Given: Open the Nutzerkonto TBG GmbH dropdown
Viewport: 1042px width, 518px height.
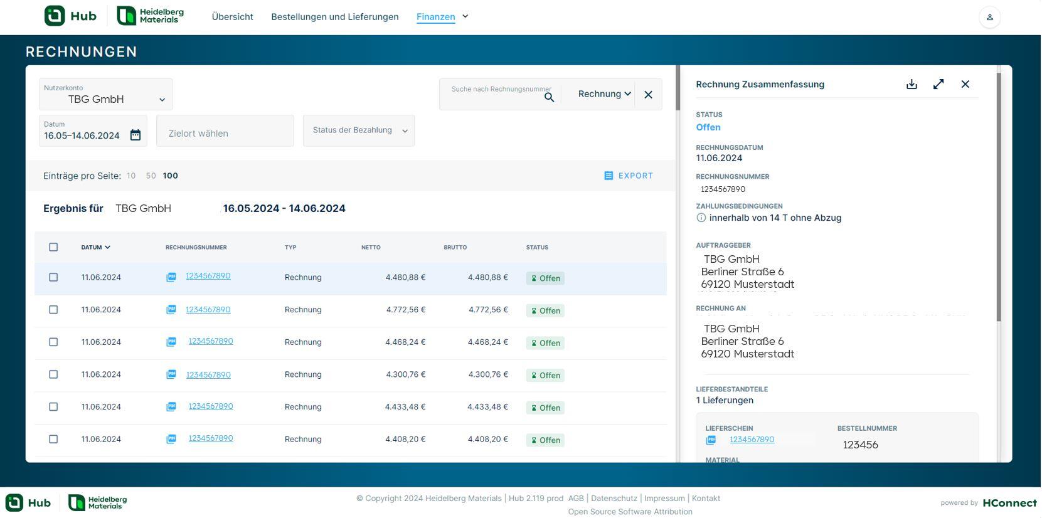Looking at the screenshot, I should [x=105, y=95].
